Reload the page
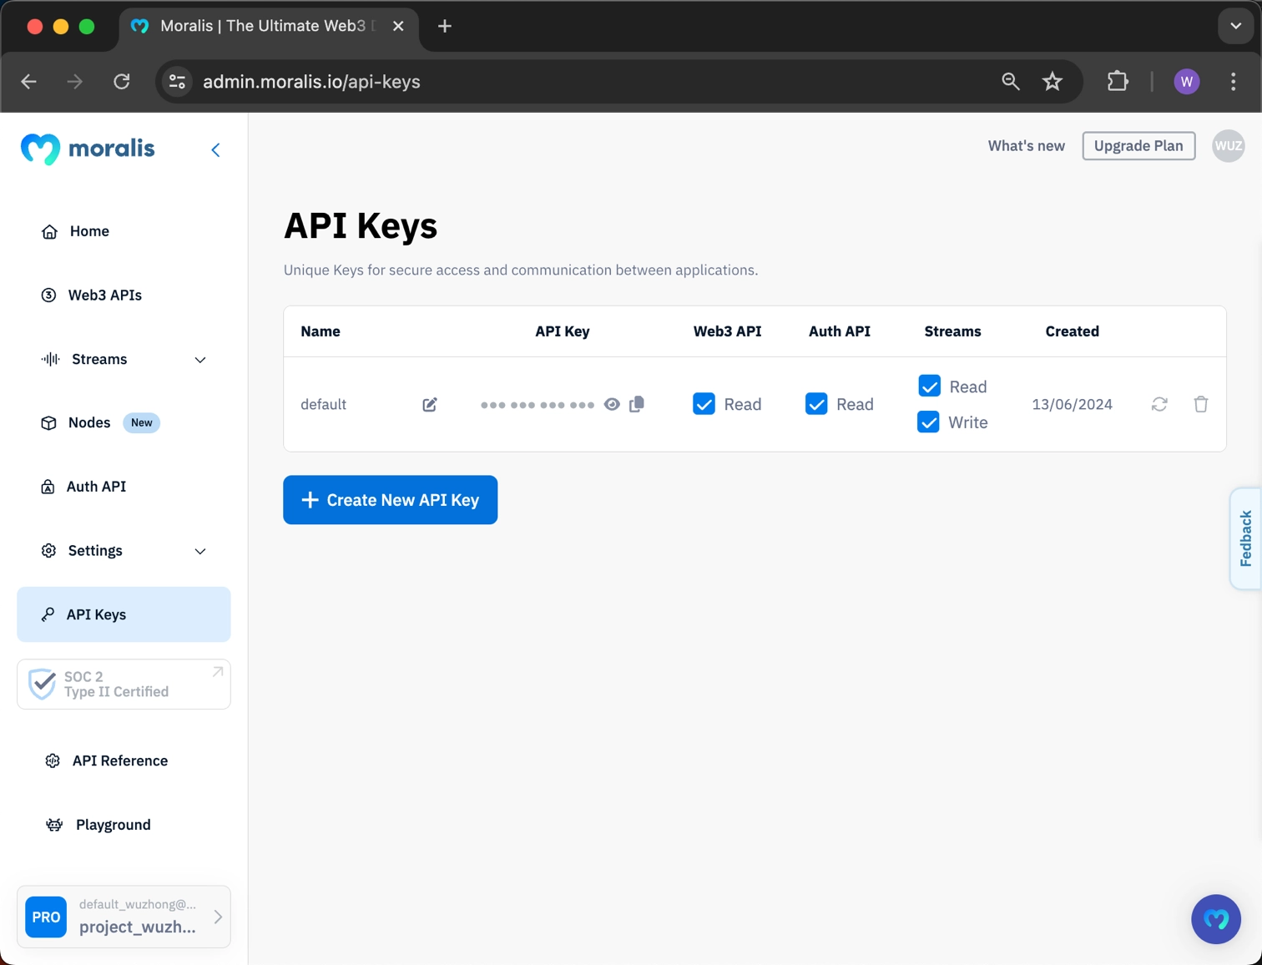The width and height of the screenshot is (1262, 965). 122,82
